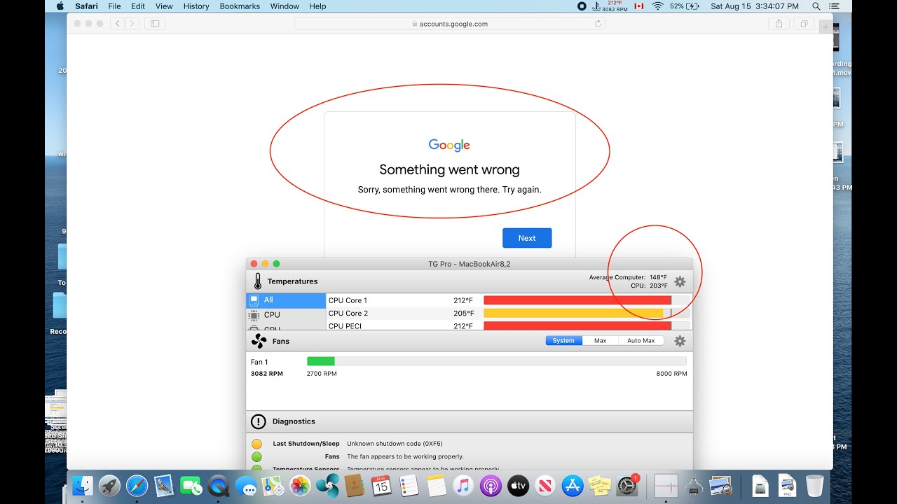Open Finder from the Dock
The width and height of the screenshot is (897, 504).
point(83,485)
